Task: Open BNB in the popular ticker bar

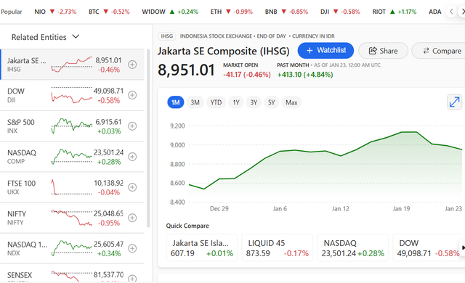Action: (286, 12)
